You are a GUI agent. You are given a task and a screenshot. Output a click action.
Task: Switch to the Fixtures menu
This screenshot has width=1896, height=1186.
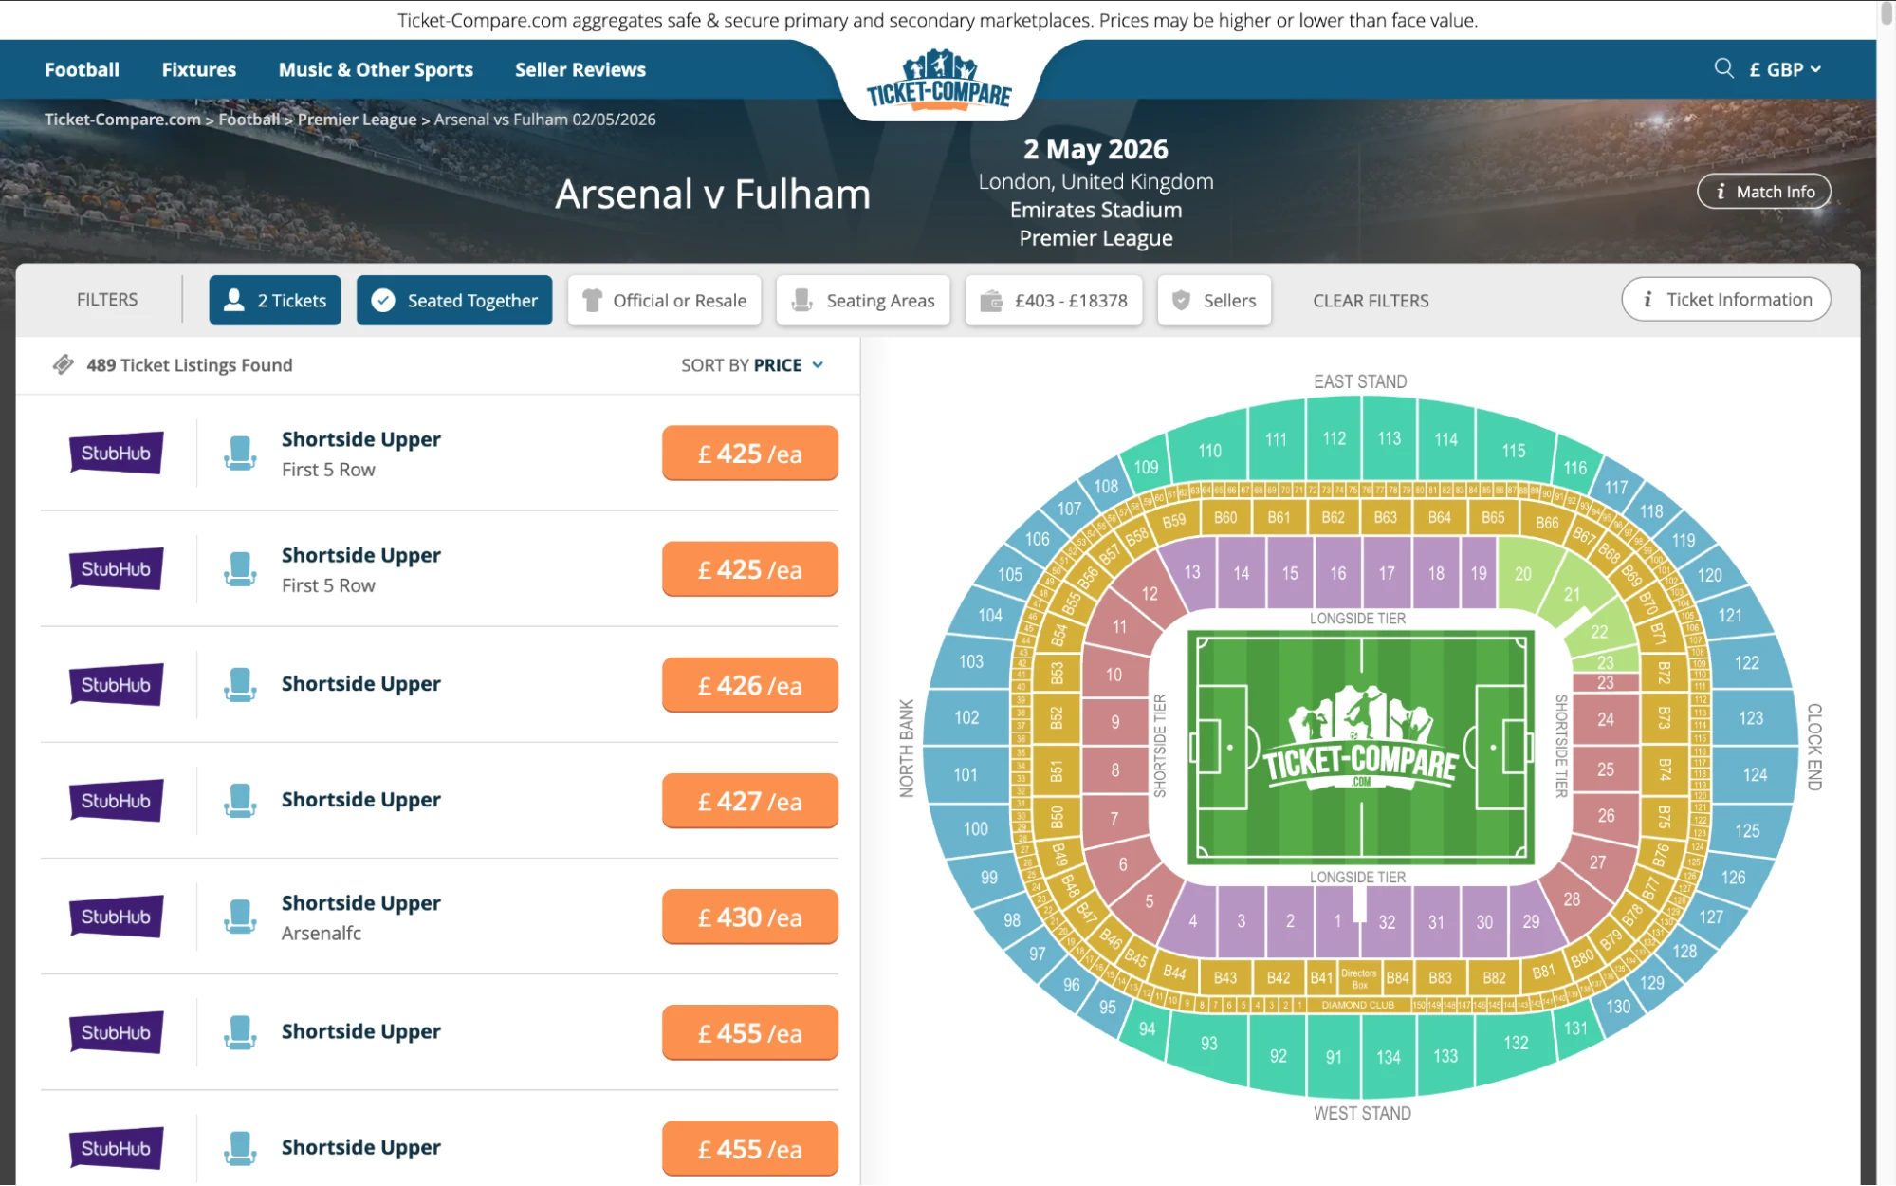point(198,68)
